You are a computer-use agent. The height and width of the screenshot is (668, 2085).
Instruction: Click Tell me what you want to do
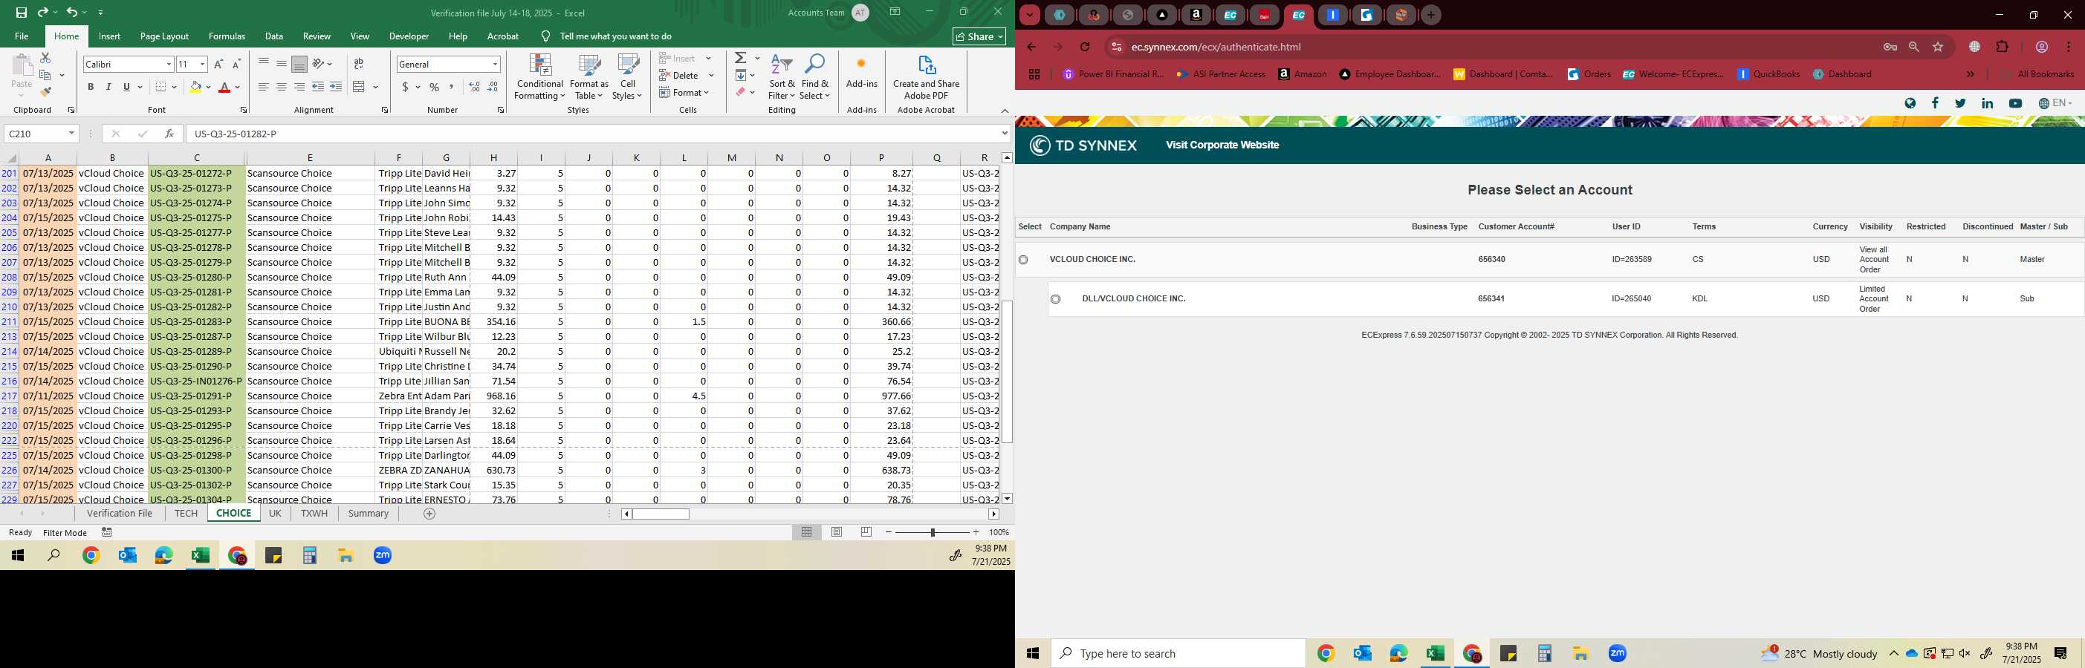tap(615, 36)
